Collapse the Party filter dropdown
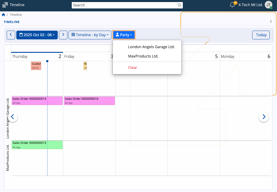277x192 pixels. (x=124, y=35)
